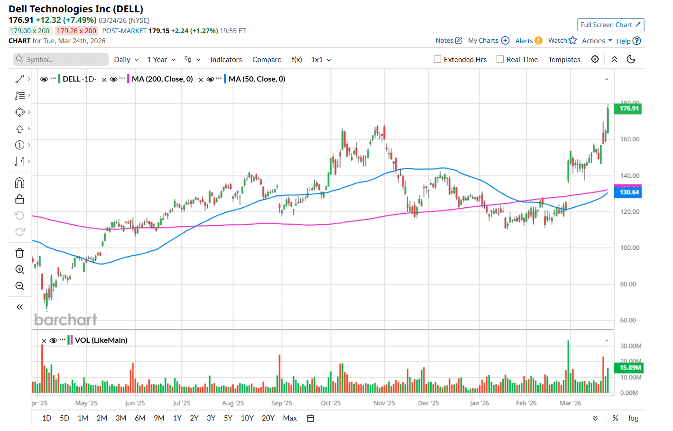Expand the Actions dropdown menu
The image size is (673, 431).
point(597,41)
